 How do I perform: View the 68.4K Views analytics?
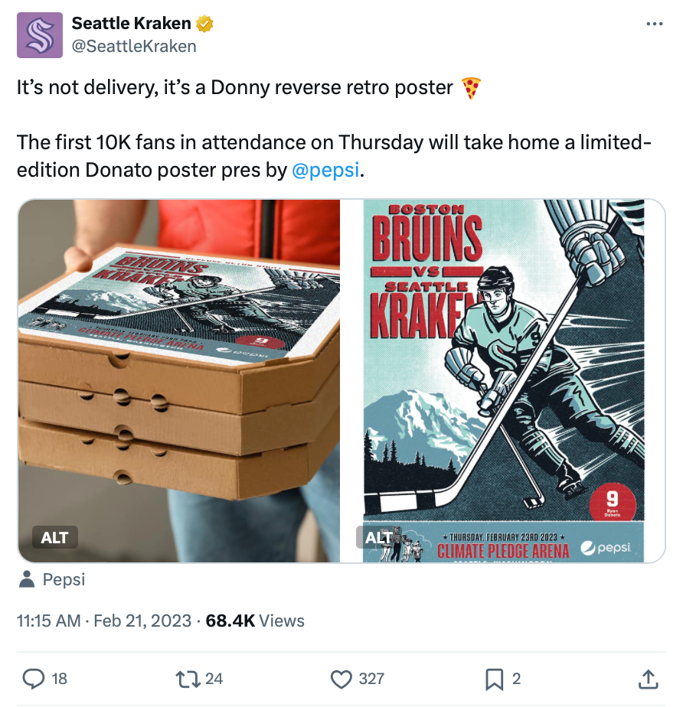coord(255,621)
